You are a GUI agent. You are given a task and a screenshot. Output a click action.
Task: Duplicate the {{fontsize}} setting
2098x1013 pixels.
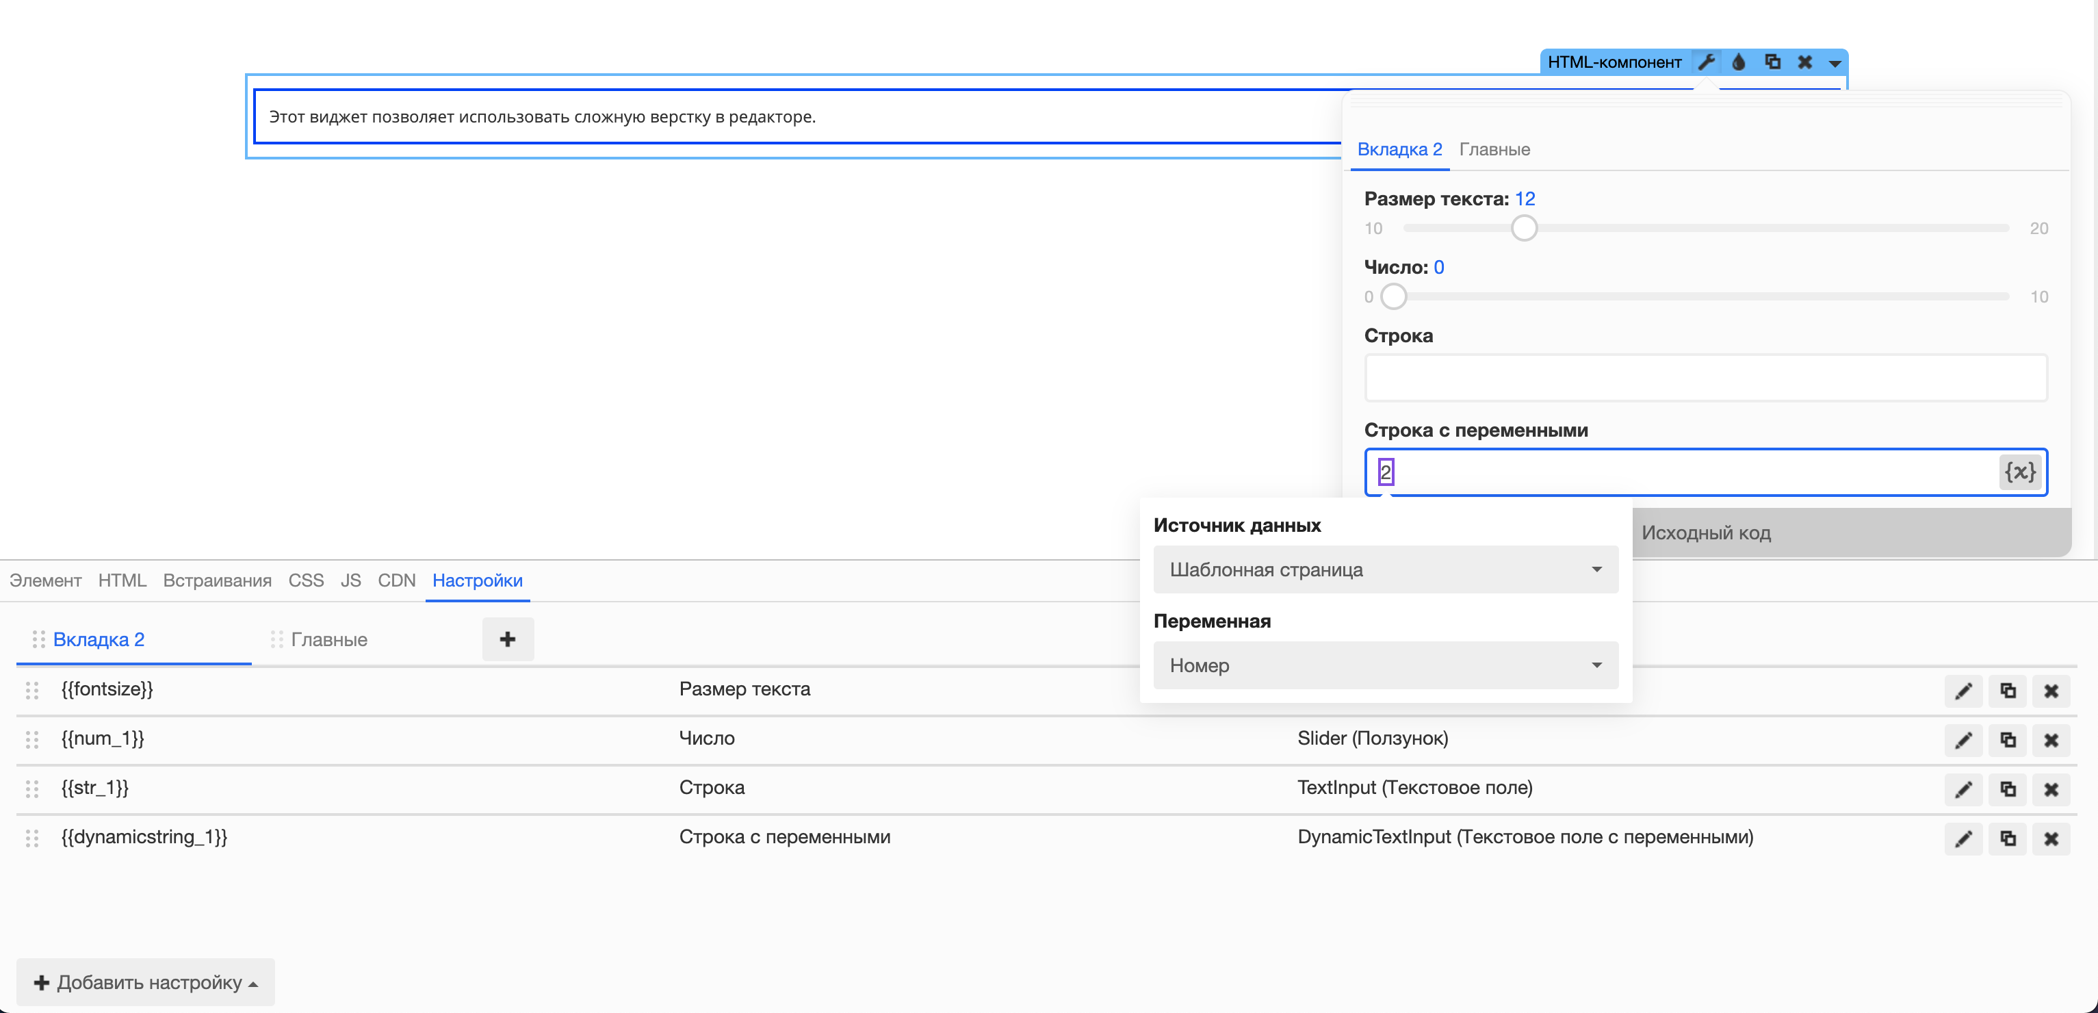tap(2008, 691)
